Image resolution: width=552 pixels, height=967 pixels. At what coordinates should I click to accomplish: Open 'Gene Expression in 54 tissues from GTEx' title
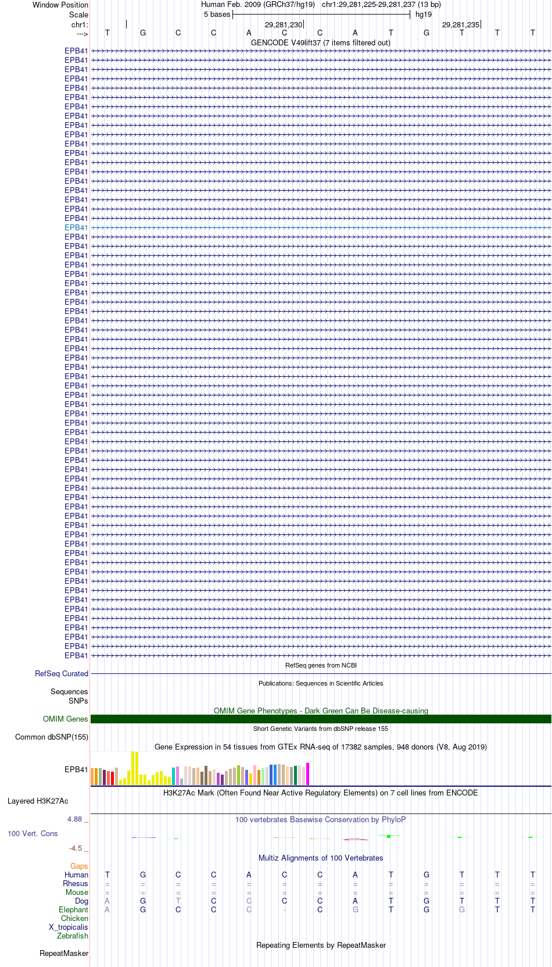pyautogui.click(x=321, y=747)
